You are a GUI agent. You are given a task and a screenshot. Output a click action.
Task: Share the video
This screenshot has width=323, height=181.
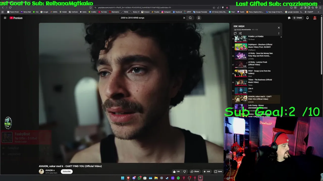click(195, 171)
